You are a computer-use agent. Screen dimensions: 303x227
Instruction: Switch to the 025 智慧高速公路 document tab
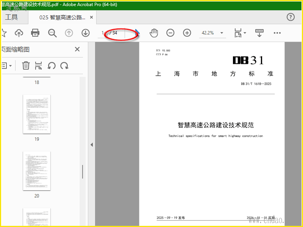(x=62, y=17)
